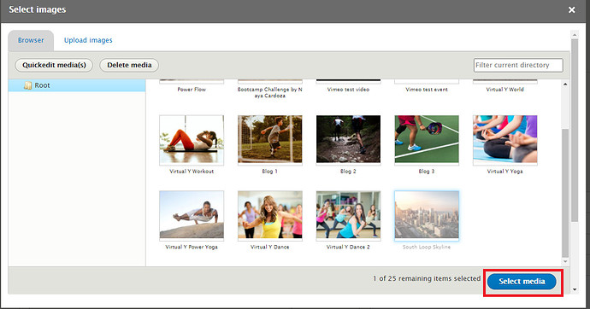The image size is (590, 309).
Task: Select the Root folder in tree
Action: [77, 85]
